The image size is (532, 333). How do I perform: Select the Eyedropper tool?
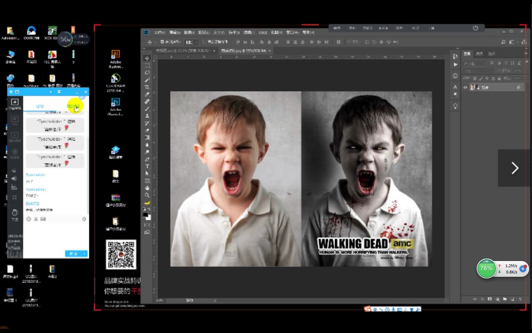point(147,94)
